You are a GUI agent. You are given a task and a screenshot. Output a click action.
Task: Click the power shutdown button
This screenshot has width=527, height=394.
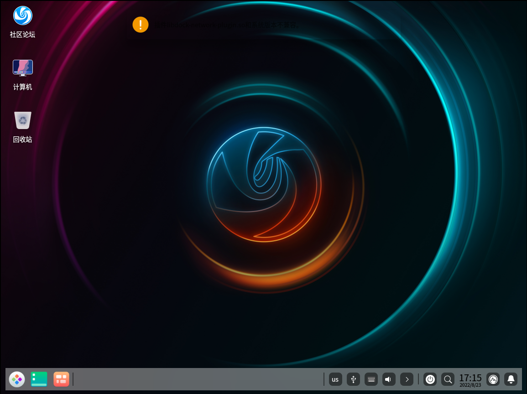430,379
